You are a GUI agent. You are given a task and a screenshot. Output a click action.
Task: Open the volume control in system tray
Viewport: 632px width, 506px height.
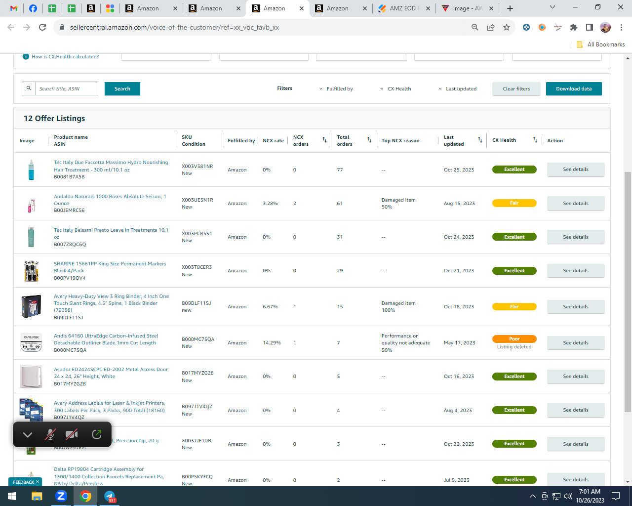(x=568, y=496)
